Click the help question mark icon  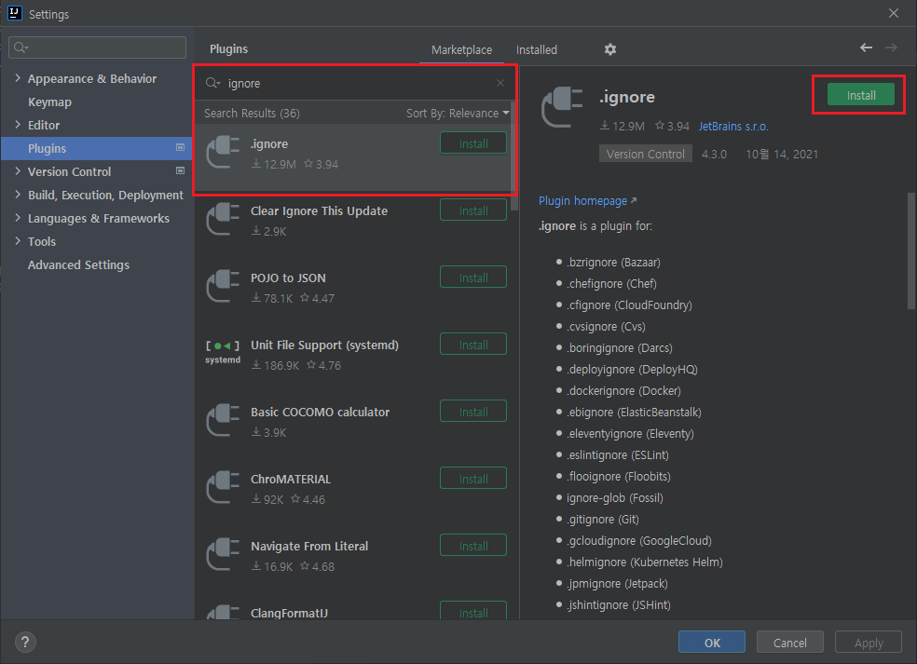pos(24,642)
